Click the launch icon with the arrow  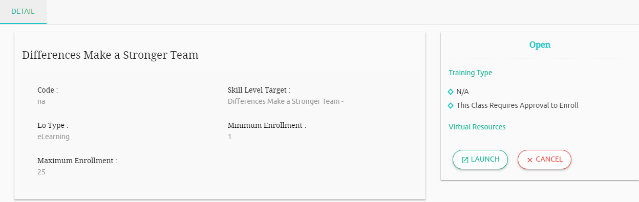pyautogui.click(x=465, y=160)
